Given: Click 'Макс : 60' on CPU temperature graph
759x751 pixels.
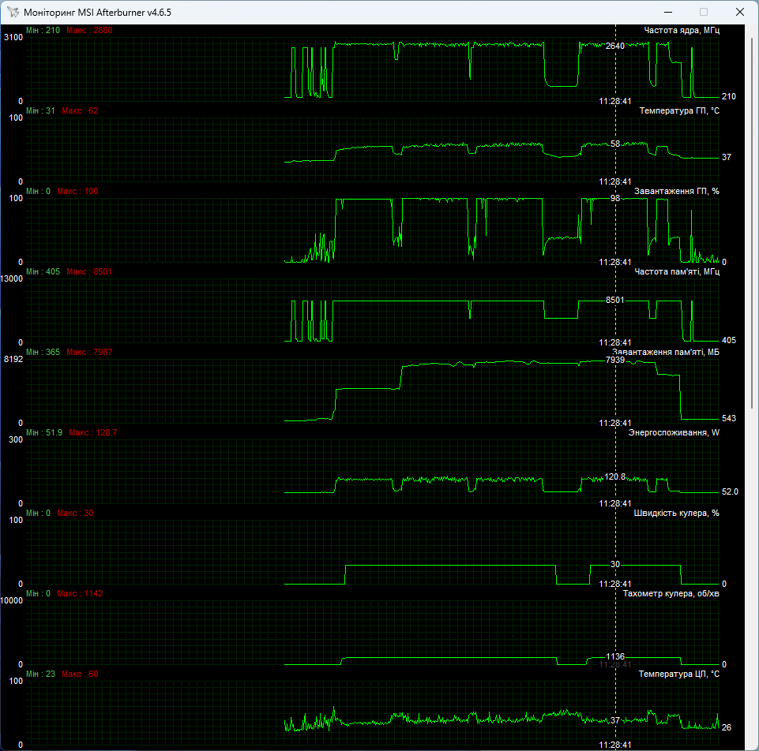Looking at the screenshot, I should (x=80, y=674).
